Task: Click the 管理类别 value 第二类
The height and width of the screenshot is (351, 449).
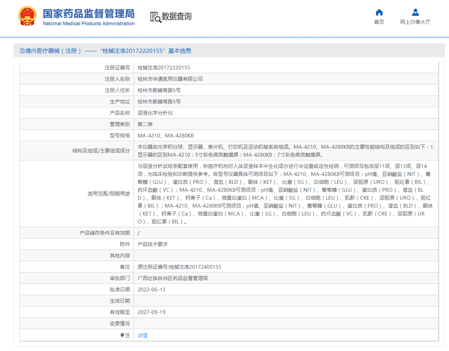Action: 145,124
